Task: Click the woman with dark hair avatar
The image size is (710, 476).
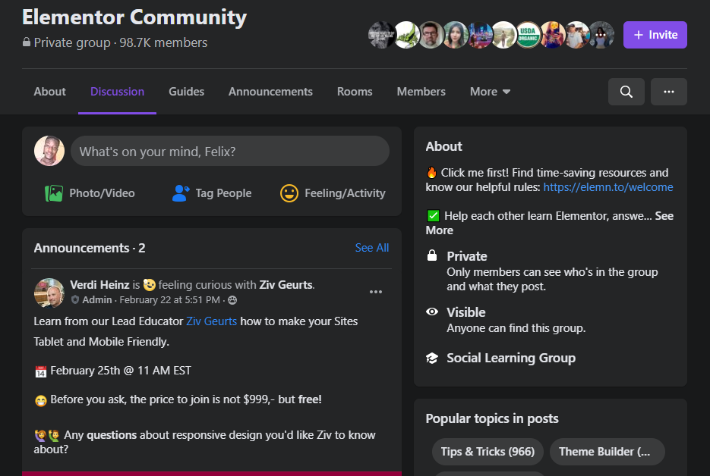Action: pos(455,35)
